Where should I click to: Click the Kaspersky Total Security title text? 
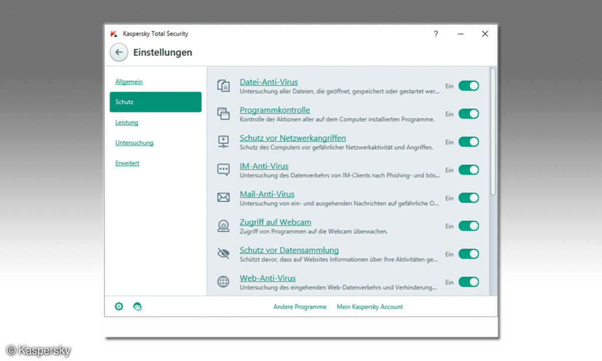tap(156, 34)
